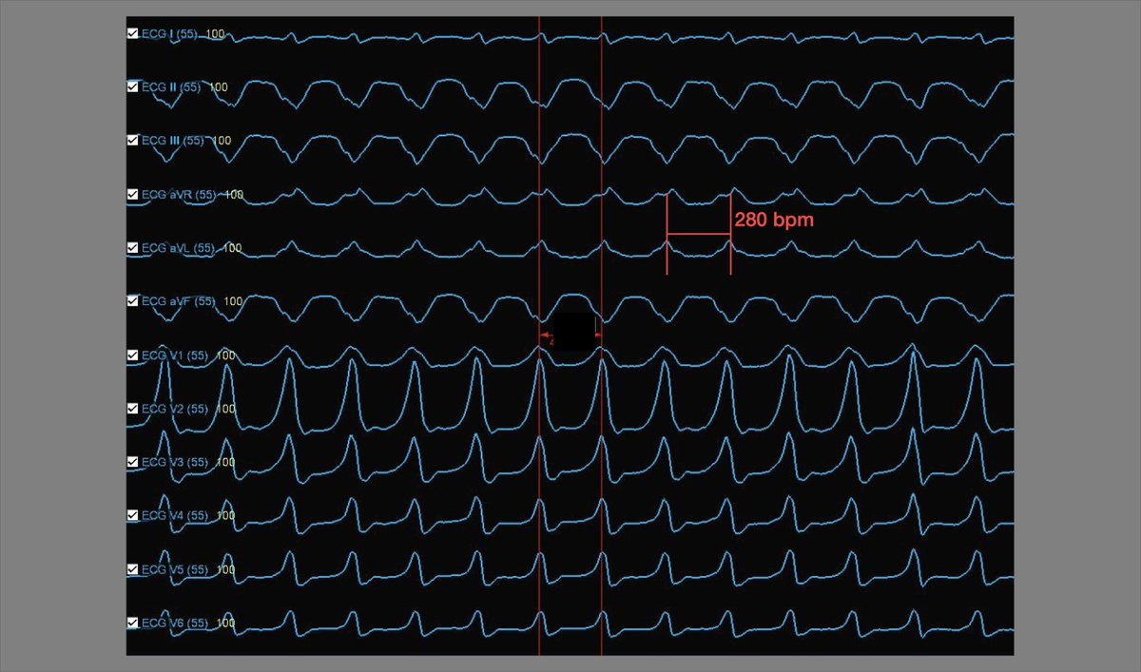Click the 'ECG aVF (55)' label
This screenshot has width=1141, height=672.
[179, 301]
